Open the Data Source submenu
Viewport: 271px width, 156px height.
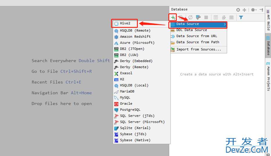tap(199, 24)
